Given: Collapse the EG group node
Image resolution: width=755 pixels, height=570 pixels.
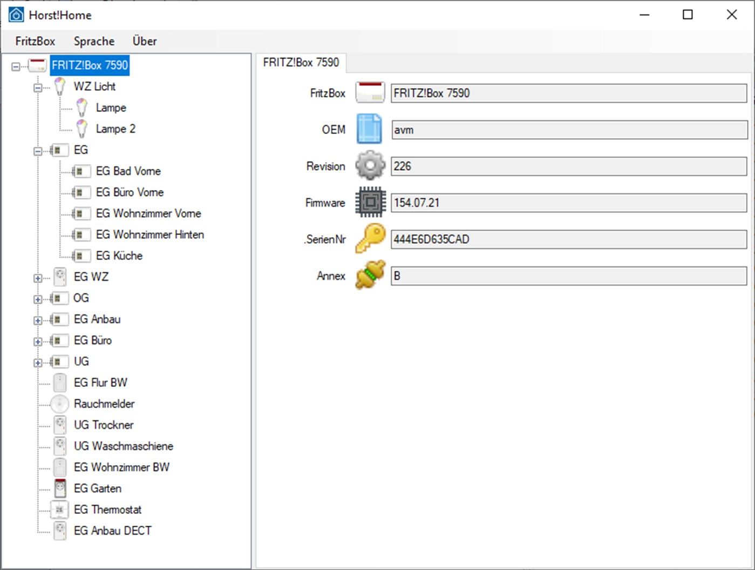Looking at the screenshot, I should [38, 151].
